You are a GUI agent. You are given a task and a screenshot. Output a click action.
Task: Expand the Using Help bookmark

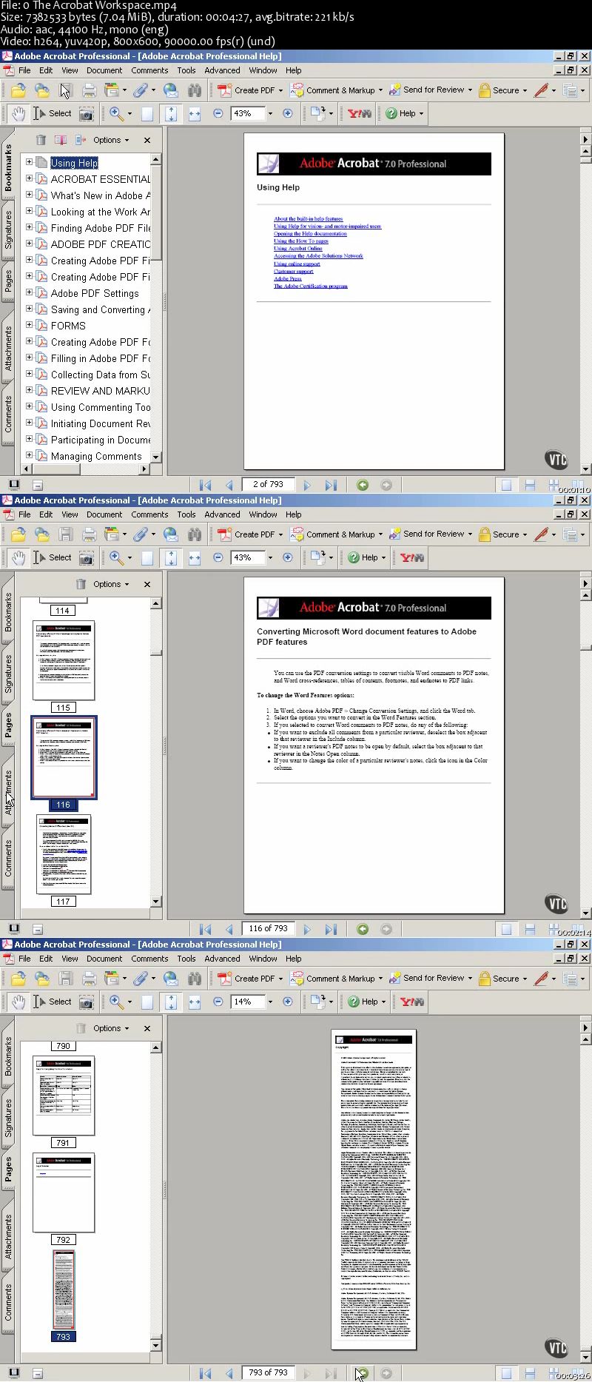pyautogui.click(x=29, y=162)
